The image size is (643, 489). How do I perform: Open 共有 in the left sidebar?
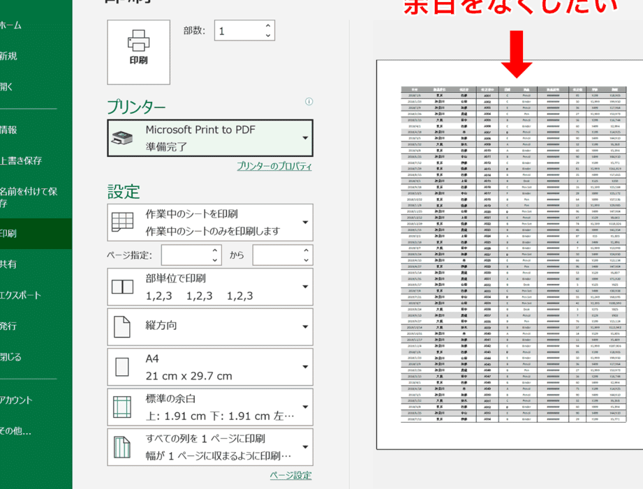point(8,264)
